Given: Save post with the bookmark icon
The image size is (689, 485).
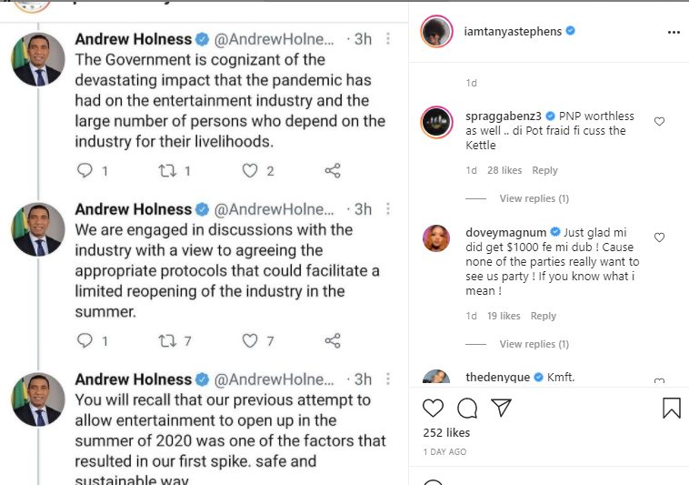Looking at the screenshot, I should pyautogui.click(x=672, y=408).
